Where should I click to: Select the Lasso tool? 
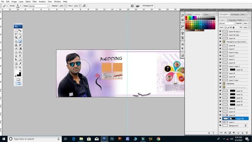pos(16,34)
